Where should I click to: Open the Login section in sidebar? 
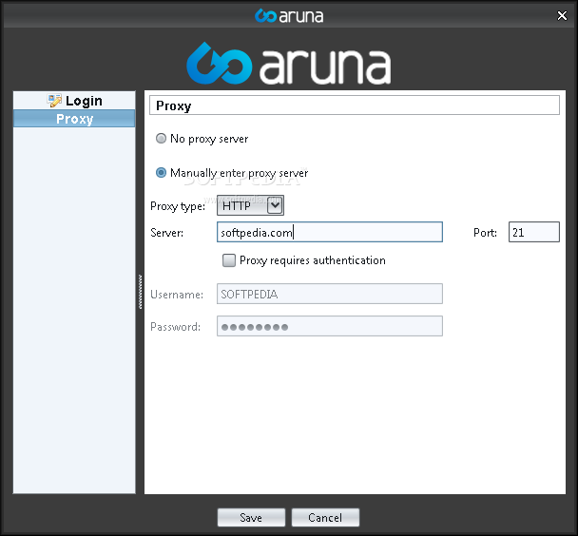(74, 101)
